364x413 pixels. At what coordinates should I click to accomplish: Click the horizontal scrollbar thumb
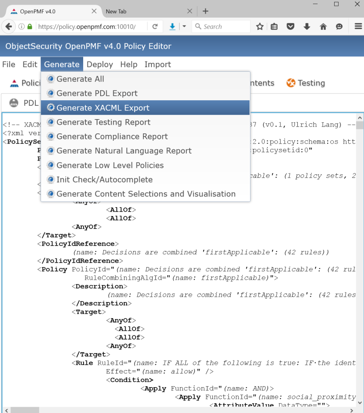tap(25, 410)
